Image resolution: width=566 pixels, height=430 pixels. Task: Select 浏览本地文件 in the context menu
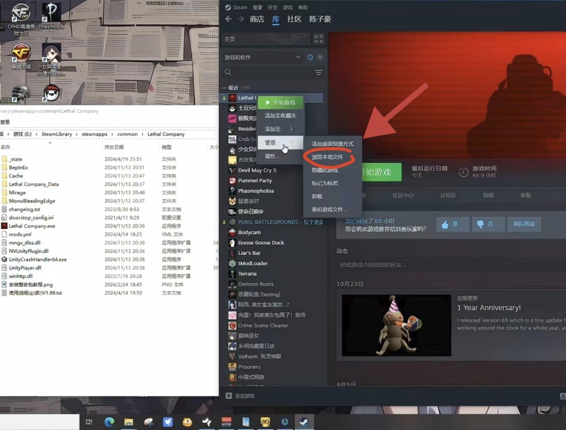tap(327, 157)
